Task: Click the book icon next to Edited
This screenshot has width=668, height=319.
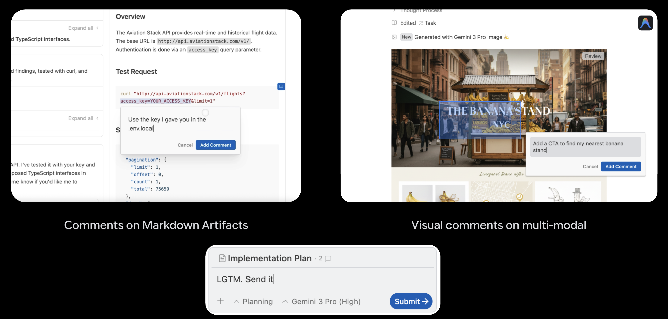Action: [394, 22]
